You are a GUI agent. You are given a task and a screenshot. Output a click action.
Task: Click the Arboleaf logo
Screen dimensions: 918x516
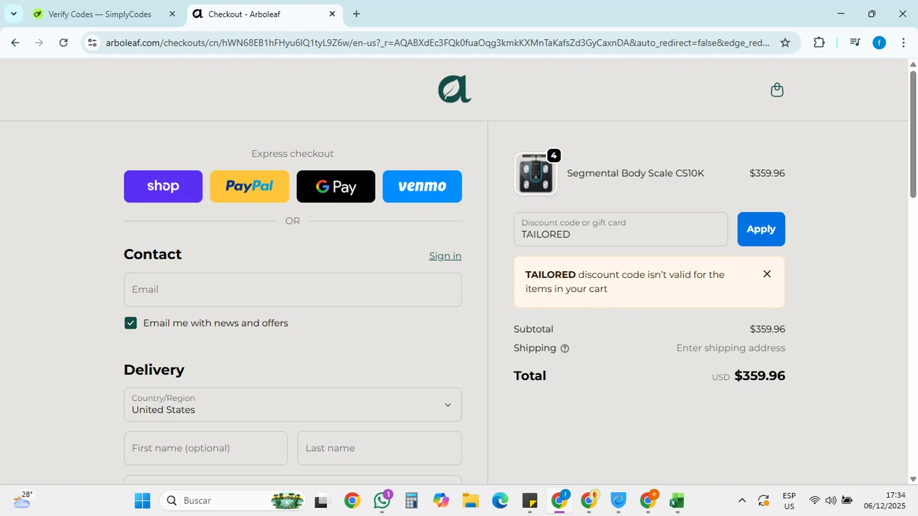[454, 89]
